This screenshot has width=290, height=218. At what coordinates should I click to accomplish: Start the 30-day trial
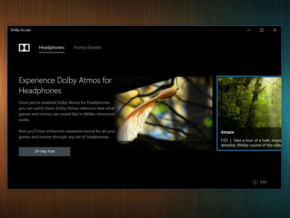click(45, 151)
